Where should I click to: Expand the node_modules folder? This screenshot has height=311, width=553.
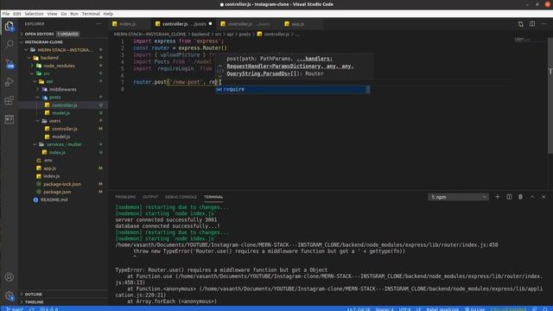click(63, 66)
